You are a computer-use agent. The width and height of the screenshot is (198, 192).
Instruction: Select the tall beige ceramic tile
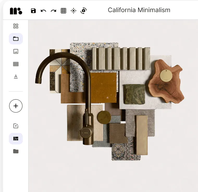pyautogui.click(x=142, y=135)
